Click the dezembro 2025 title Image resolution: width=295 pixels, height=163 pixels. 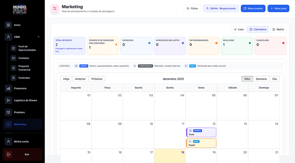(173, 79)
